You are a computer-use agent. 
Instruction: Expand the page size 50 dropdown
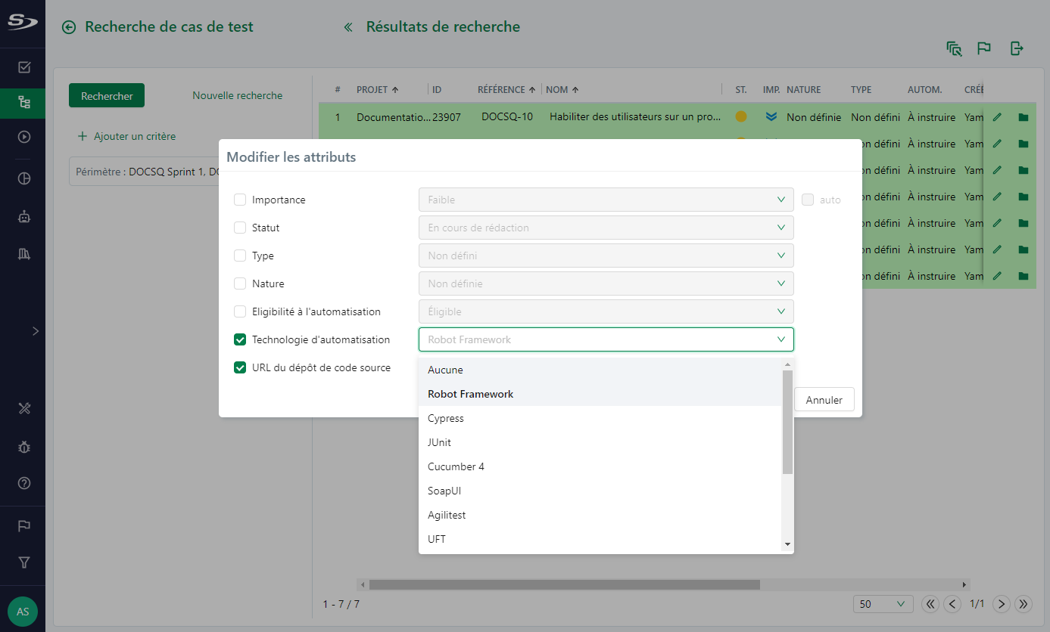click(x=883, y=604)
